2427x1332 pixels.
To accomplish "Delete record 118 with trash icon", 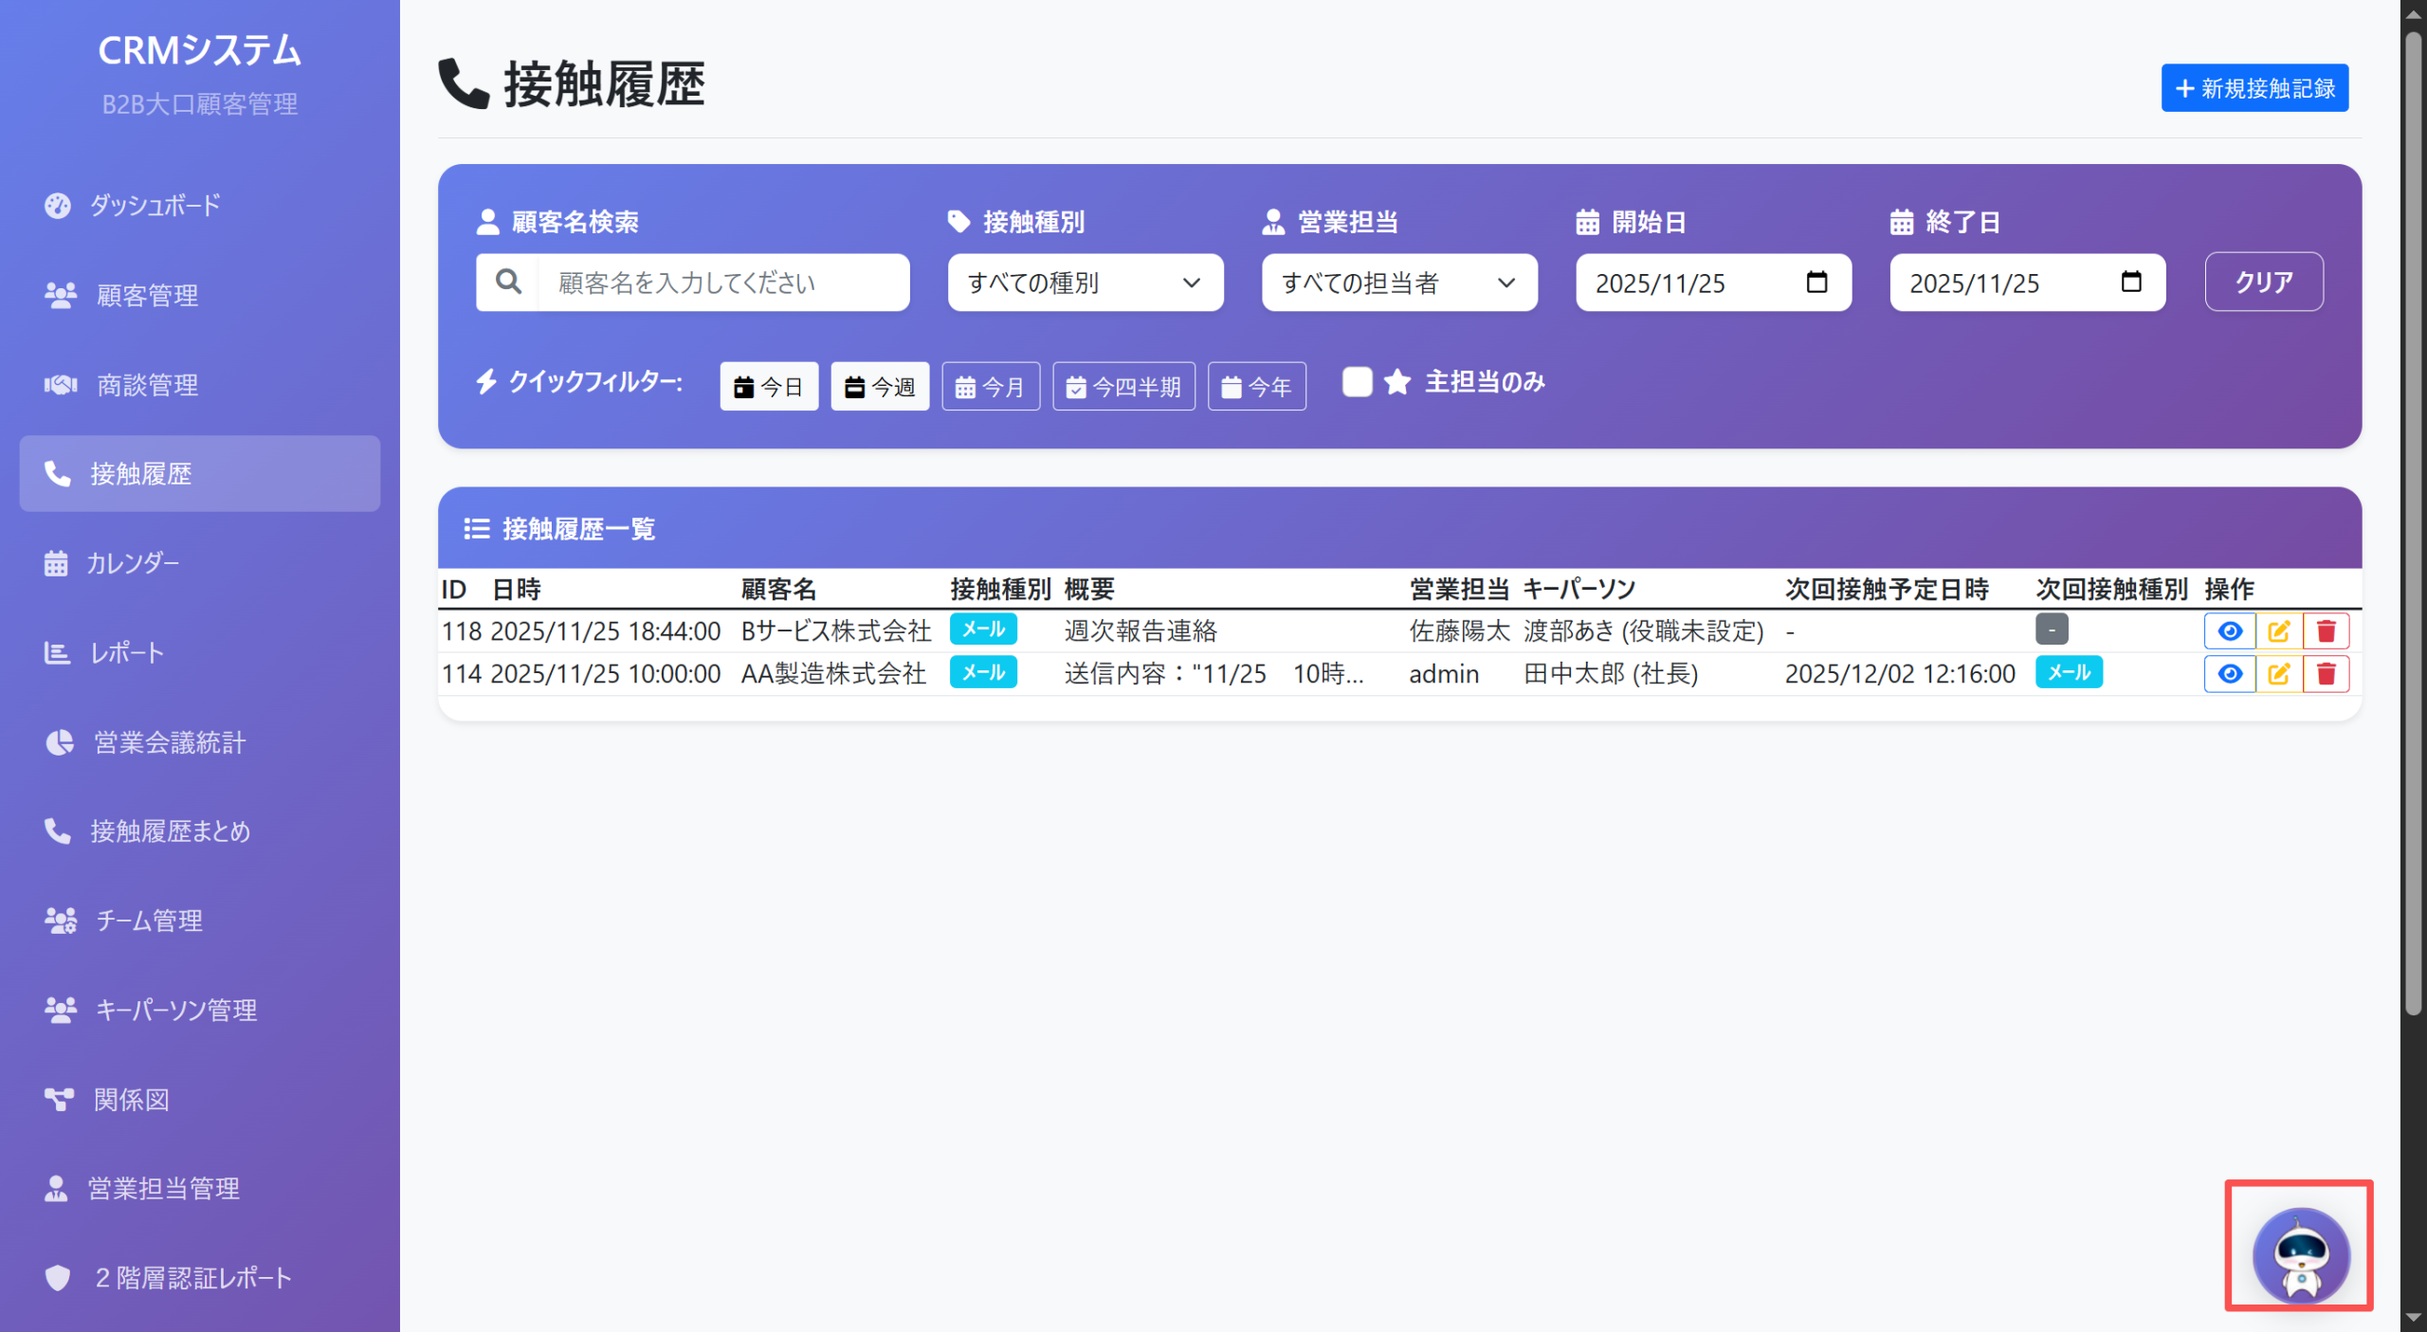I will 2326,631.
